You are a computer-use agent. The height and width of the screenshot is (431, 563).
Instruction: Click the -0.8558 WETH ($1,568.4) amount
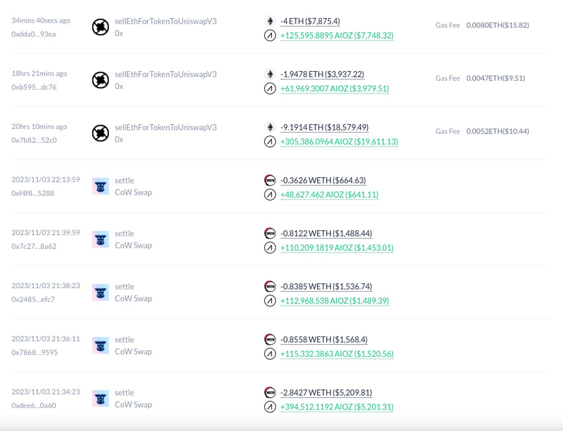tap(324, 340)
